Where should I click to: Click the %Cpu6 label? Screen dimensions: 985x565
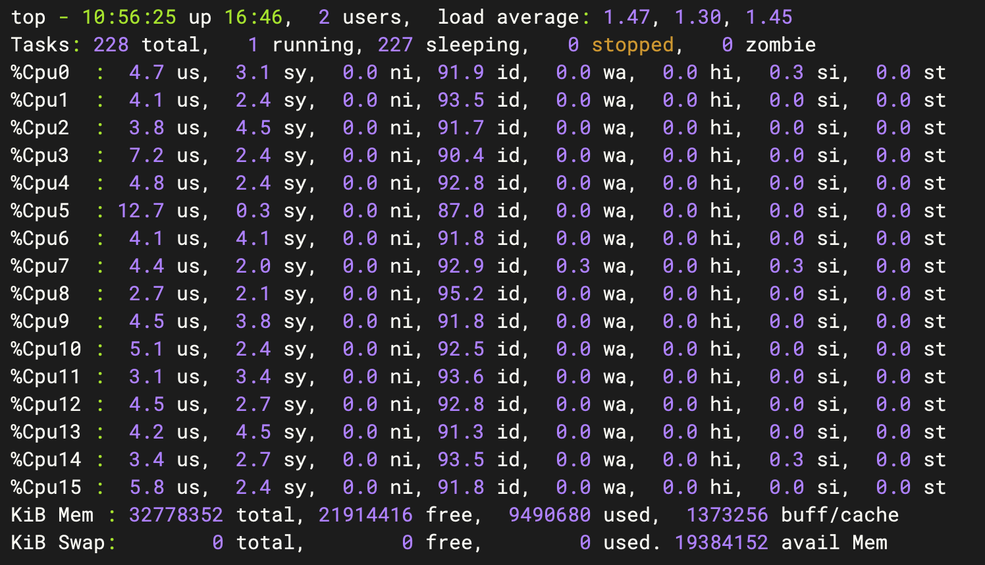(x=40, y=238)
